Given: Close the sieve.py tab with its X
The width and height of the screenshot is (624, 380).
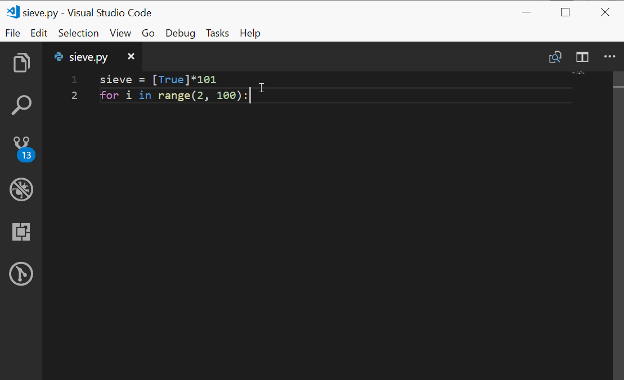Looking at the screenshot, I should point(131,56).
